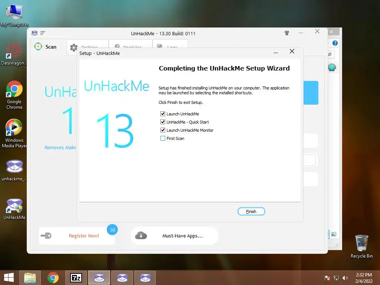Click the picture icon in rear window corner
Screen dimensions: 380x285
pos(334,234)
